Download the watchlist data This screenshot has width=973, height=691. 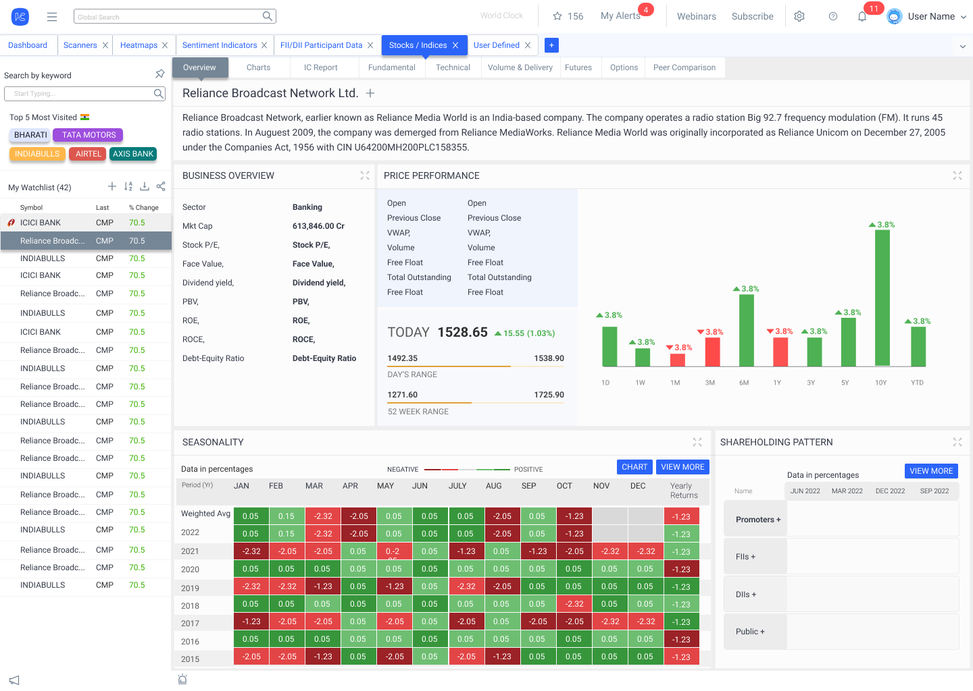(145, 186)
